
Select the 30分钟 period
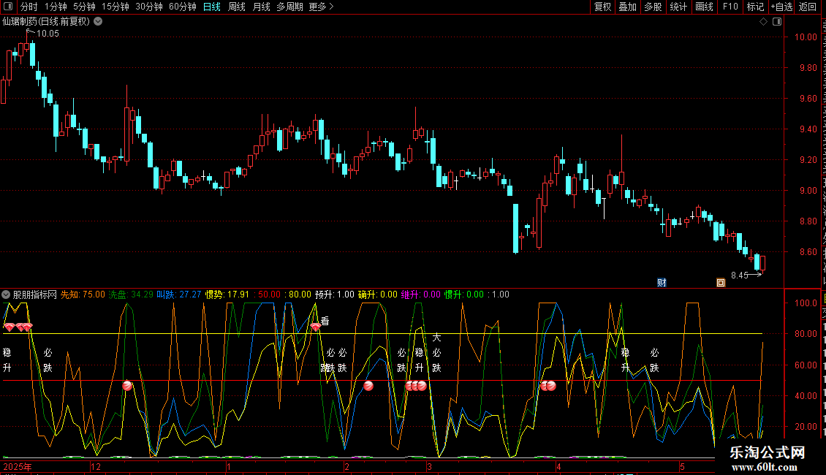148,7
